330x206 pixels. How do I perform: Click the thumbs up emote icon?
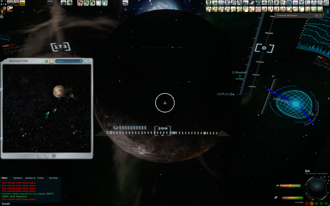coord(295,9)
